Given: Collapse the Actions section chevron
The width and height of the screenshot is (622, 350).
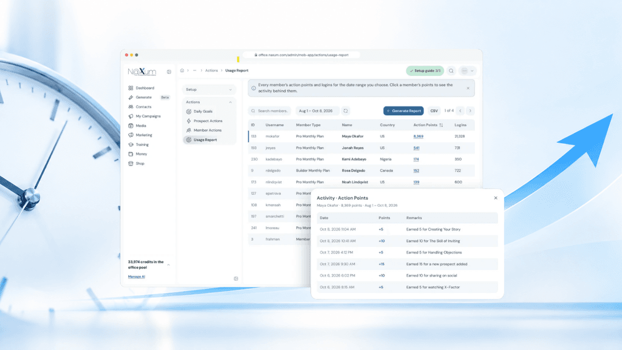Looking at the screenshot, I should pos(230,102).
